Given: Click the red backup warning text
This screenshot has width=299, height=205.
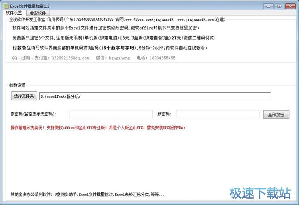Looking at the screenshot, I should [98, 128].
